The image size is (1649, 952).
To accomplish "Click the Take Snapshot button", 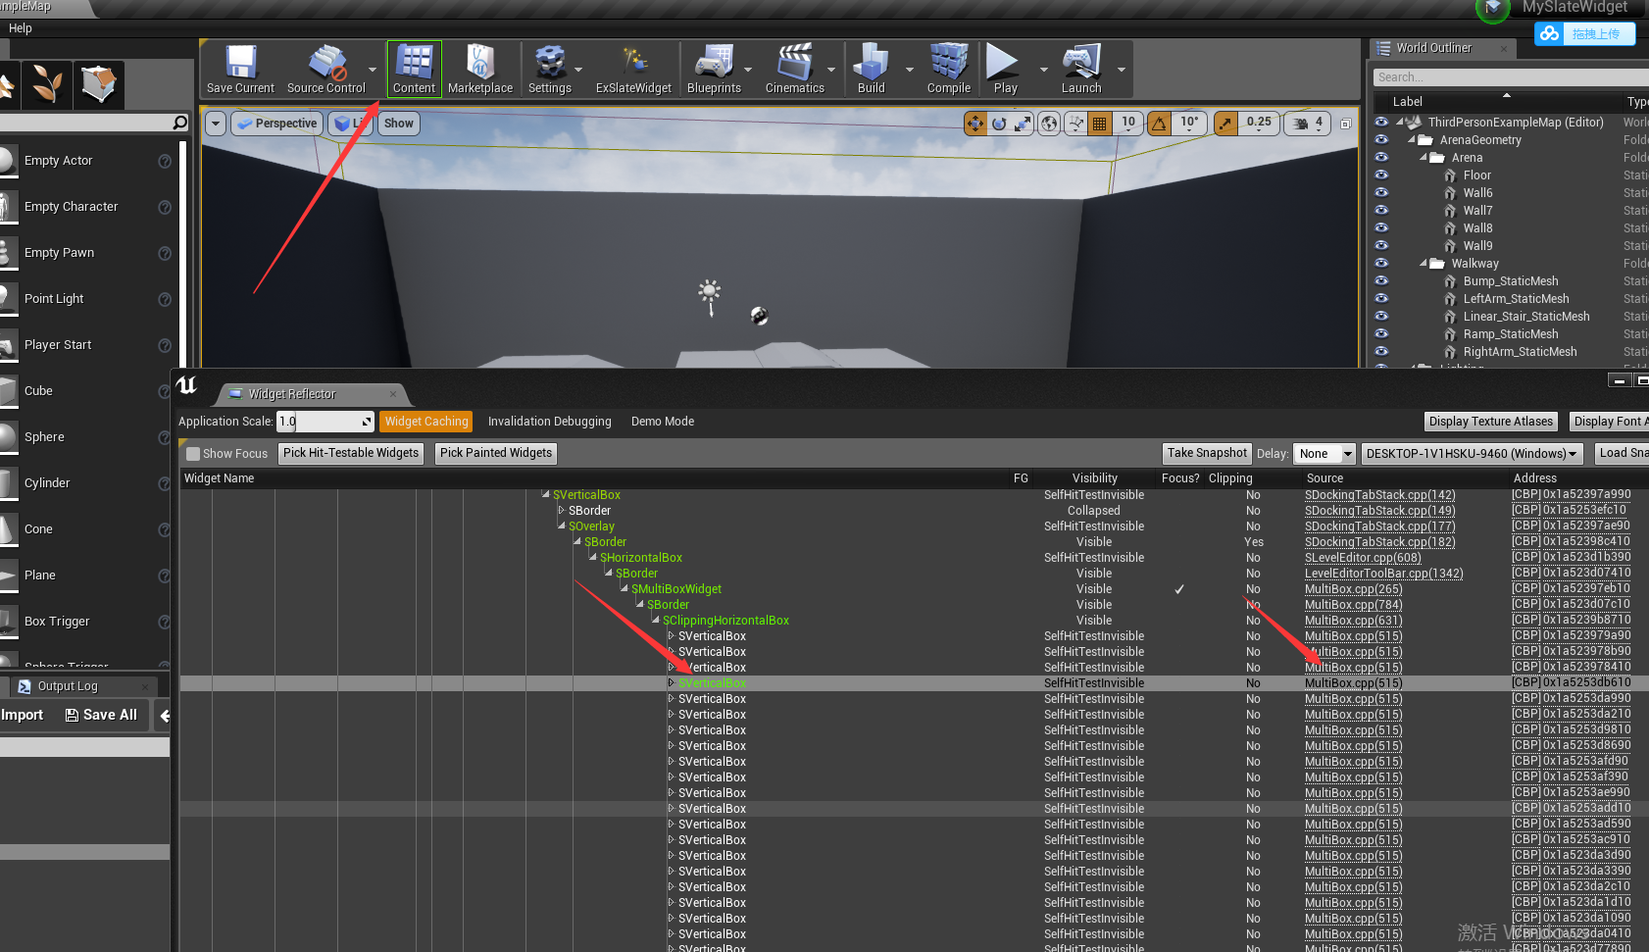I will (1207, 453).
